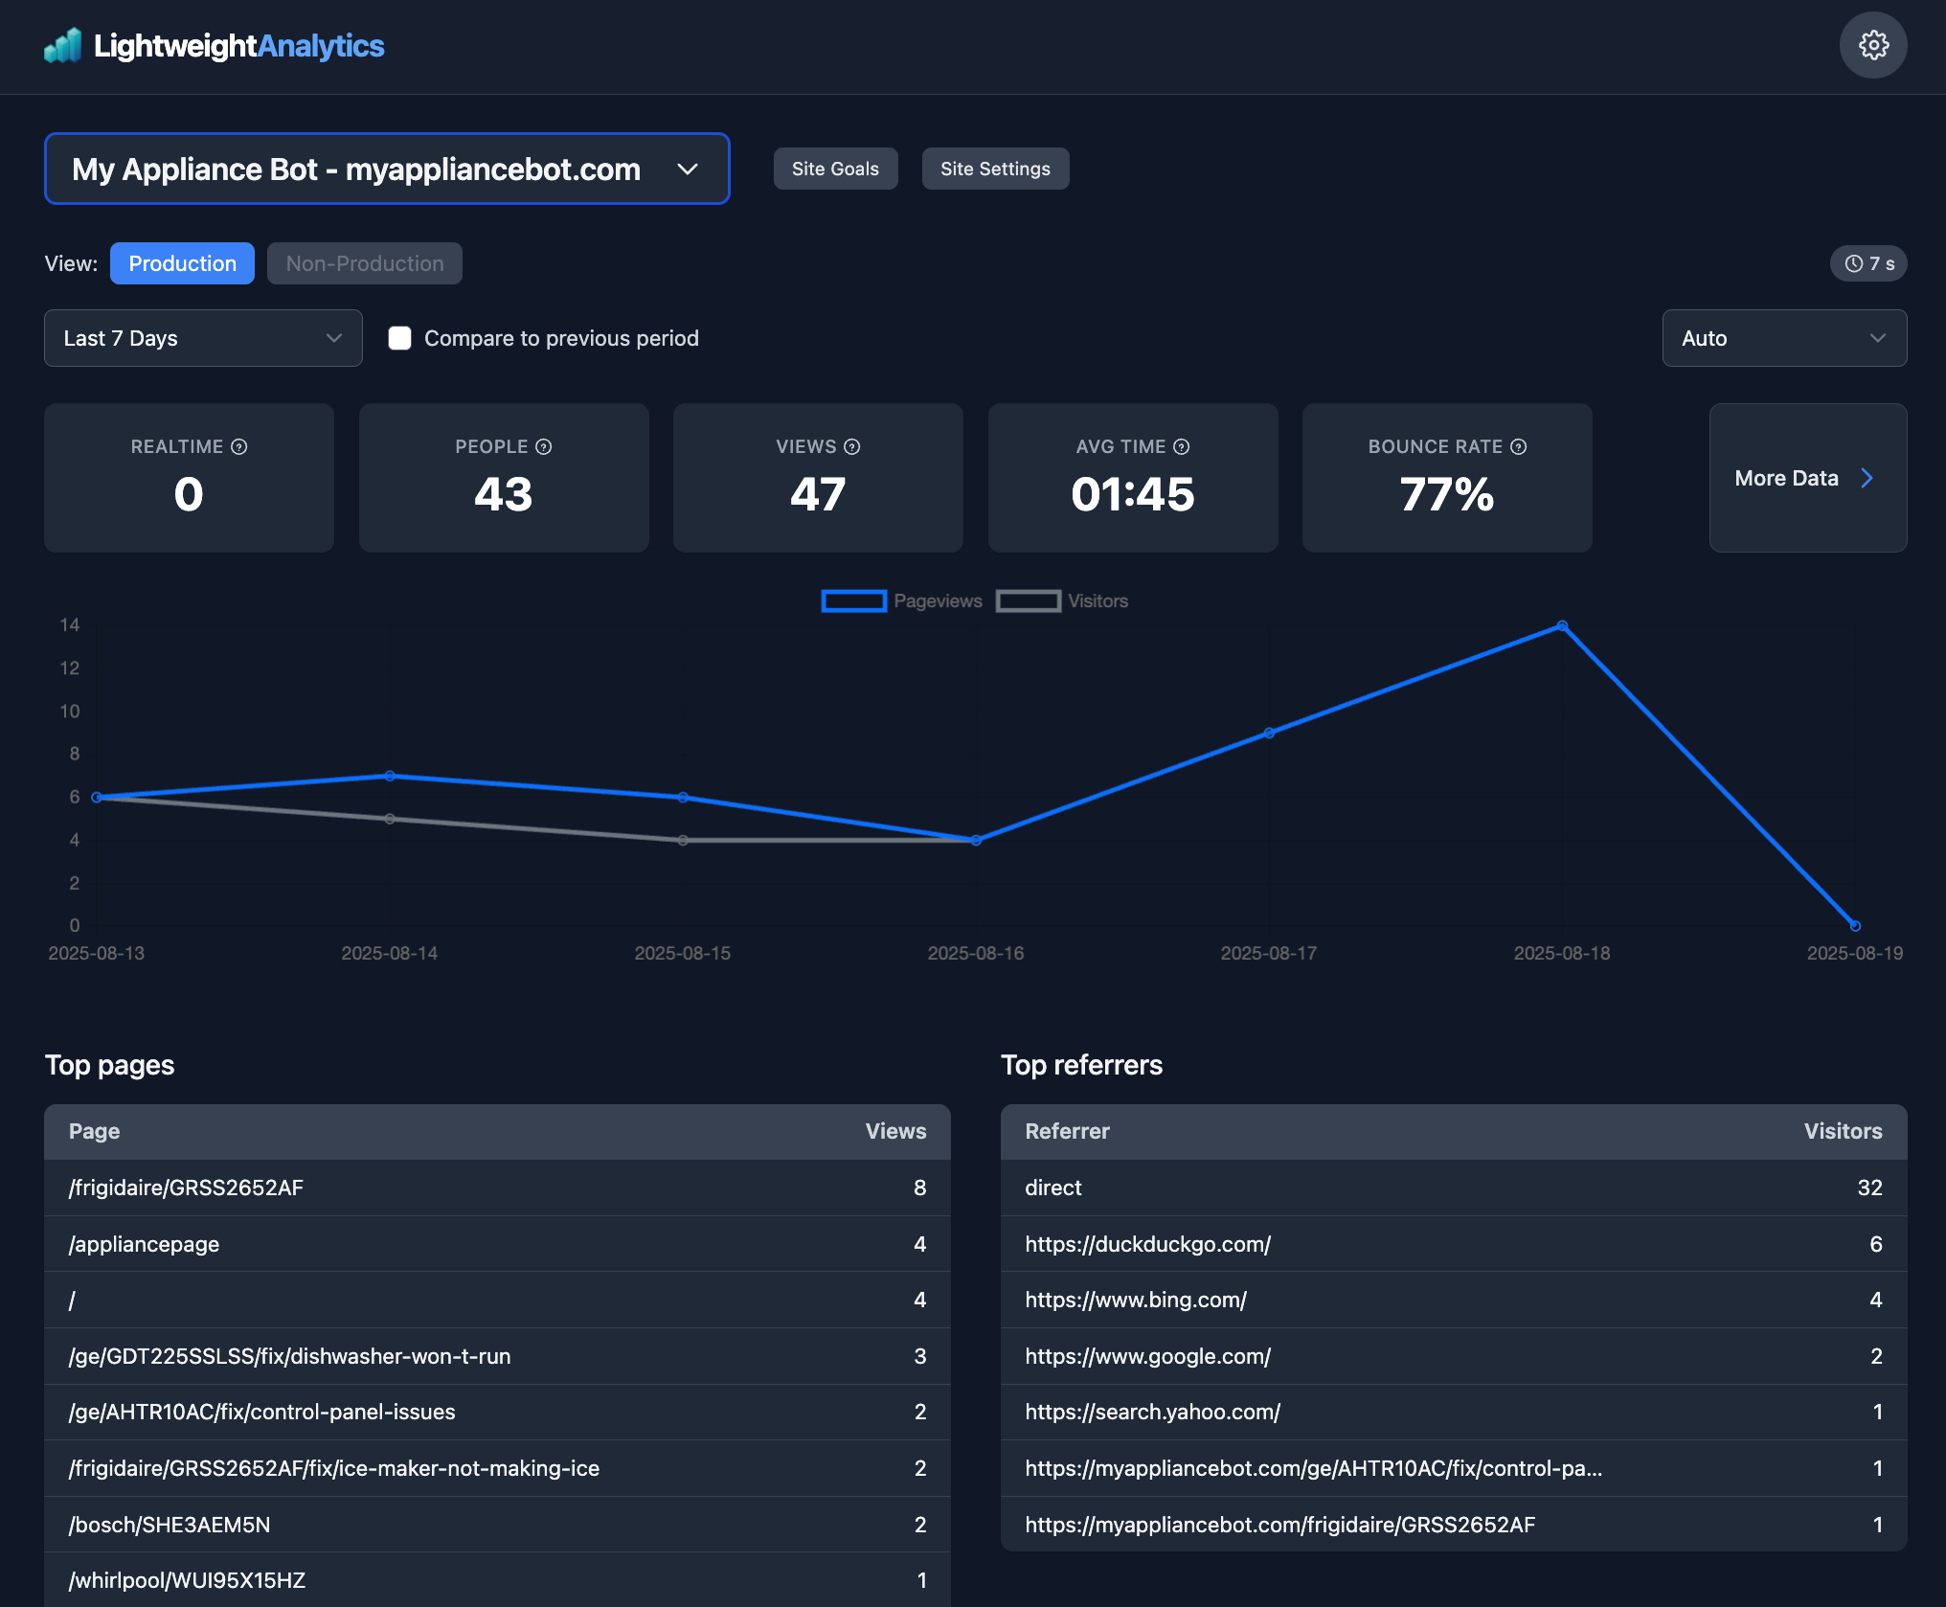Viewport: 1946px width, 1607px height.
Task: Open Site Settings
Action: 995,169
